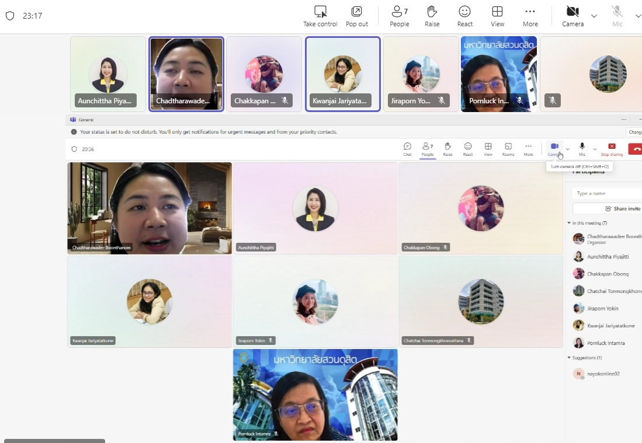The width and height of the screenshot is (642, 443).
Task: Click the Type a name search field
Action: point(607,193)
